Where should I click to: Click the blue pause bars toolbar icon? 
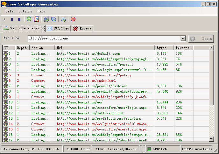[12, 19]
